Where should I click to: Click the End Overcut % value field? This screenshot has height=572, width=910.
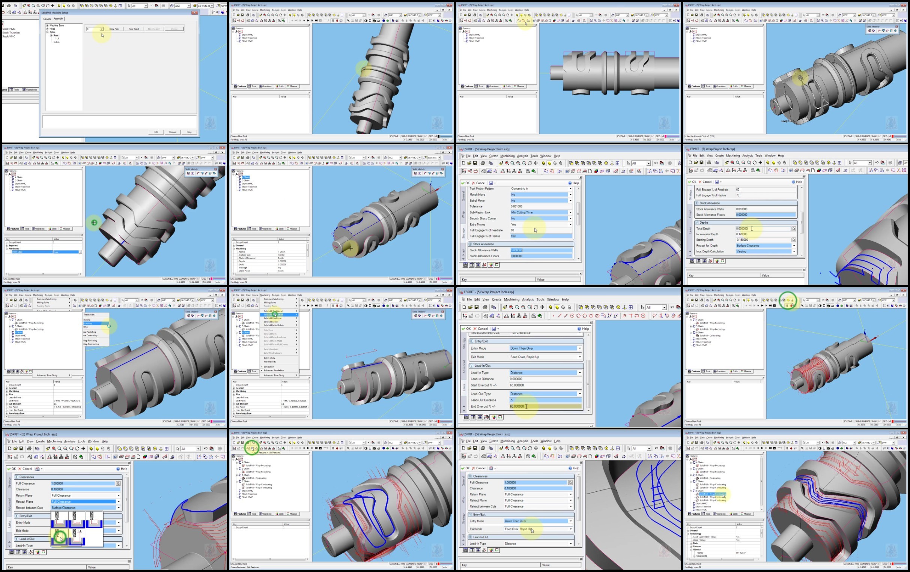(545, 406)
